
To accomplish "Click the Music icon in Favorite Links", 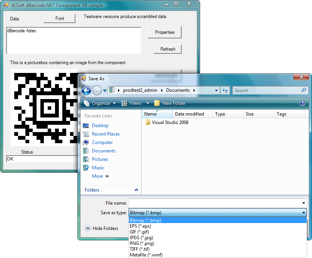I will [86, 168].
